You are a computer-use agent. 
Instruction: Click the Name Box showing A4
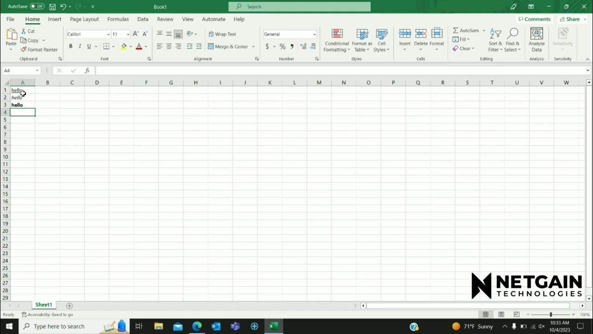coord(19,70)
